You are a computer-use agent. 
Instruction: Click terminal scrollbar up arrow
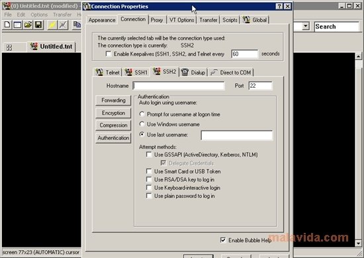[358, 56]
